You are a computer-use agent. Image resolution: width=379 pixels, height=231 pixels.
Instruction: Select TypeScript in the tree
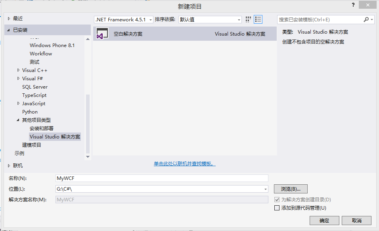[x=34, y=95]
